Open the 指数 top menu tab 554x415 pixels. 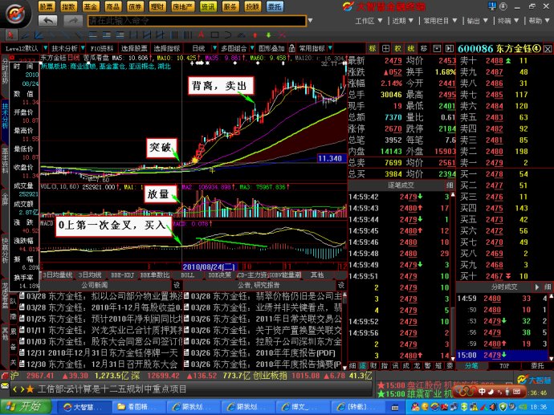click(x=68, y=6)
